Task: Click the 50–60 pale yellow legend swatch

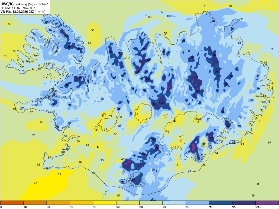Action: click(x=128, y=203)
